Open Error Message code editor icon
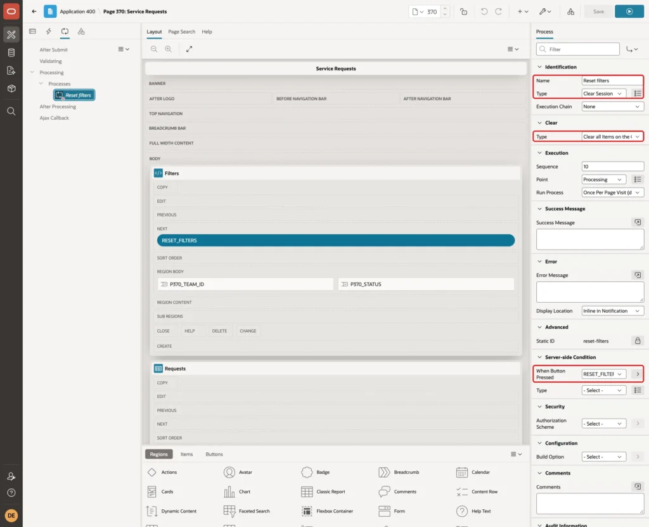The width and height of the screenshot is (649, 527). pyautogui.click(x=638, y=275)
